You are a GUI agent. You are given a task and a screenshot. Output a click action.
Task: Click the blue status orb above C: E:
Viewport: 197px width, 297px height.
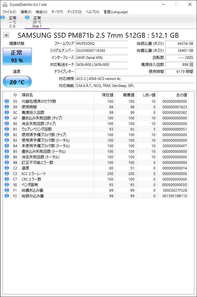pyautogui.click(x=3, y=18)
